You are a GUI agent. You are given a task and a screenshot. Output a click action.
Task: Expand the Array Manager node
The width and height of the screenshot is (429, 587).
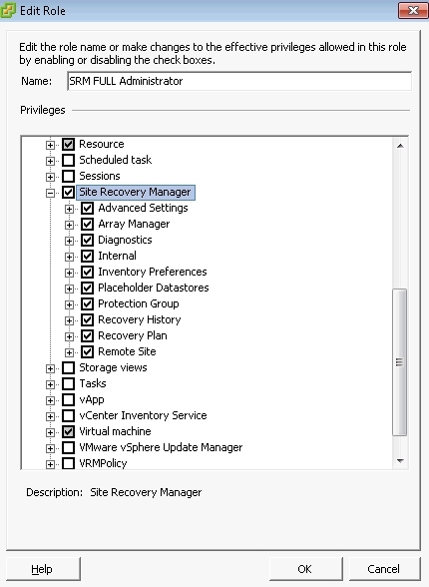click(x=69, y=225)
